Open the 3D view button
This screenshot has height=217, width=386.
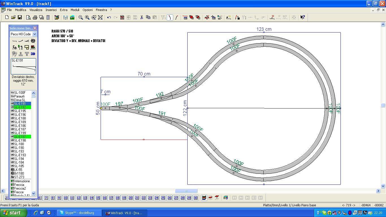coord(33,54)
